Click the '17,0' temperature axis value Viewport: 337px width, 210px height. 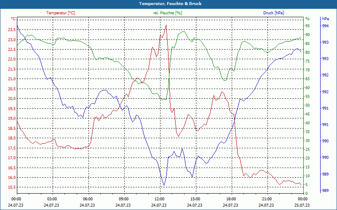pos(12,158)
